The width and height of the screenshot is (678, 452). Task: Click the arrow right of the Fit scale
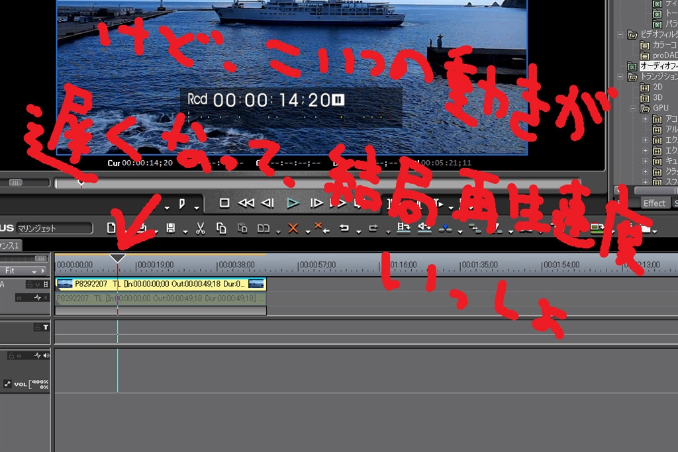43,271
